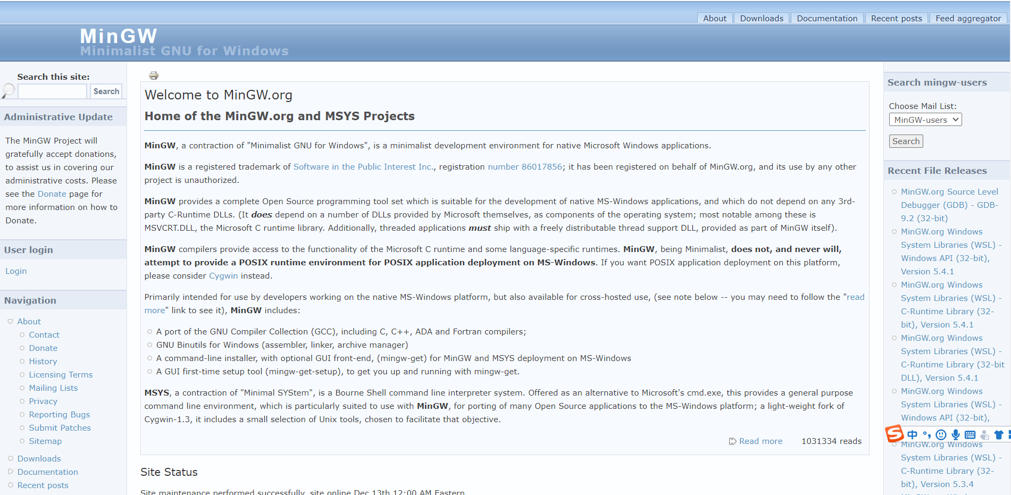This screenshot has height=495, width=1011.
Task: Start voice input with the microphone icon
Action: 955,434
